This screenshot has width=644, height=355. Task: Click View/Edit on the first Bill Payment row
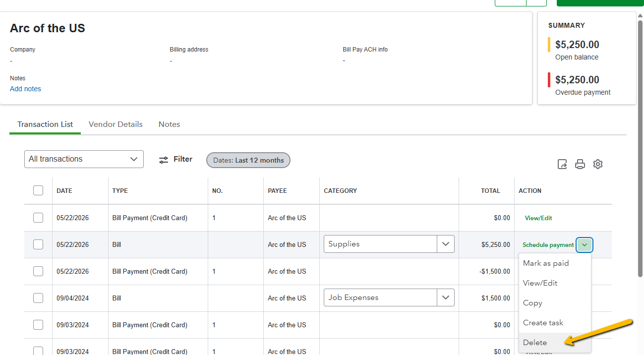pos(538,218)
